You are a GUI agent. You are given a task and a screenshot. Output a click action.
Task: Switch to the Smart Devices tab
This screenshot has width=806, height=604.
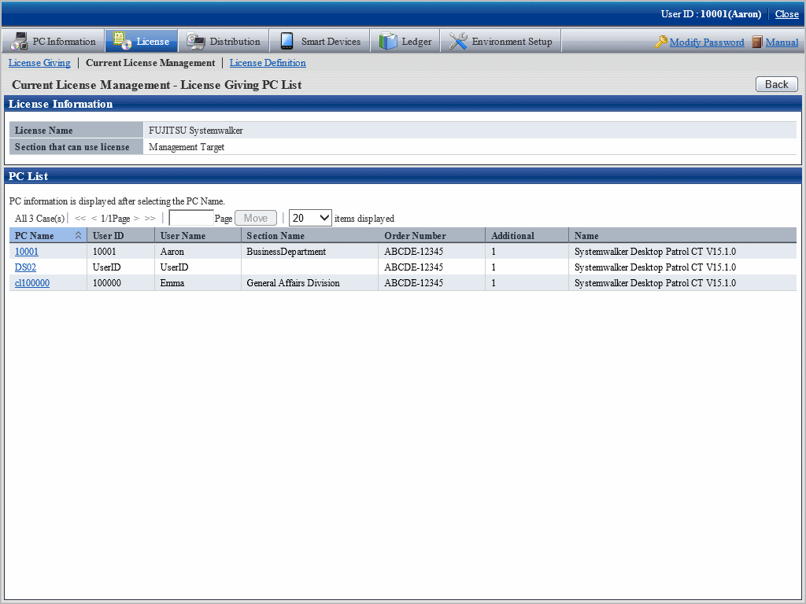pyautogui.click(x=320, y=41)
